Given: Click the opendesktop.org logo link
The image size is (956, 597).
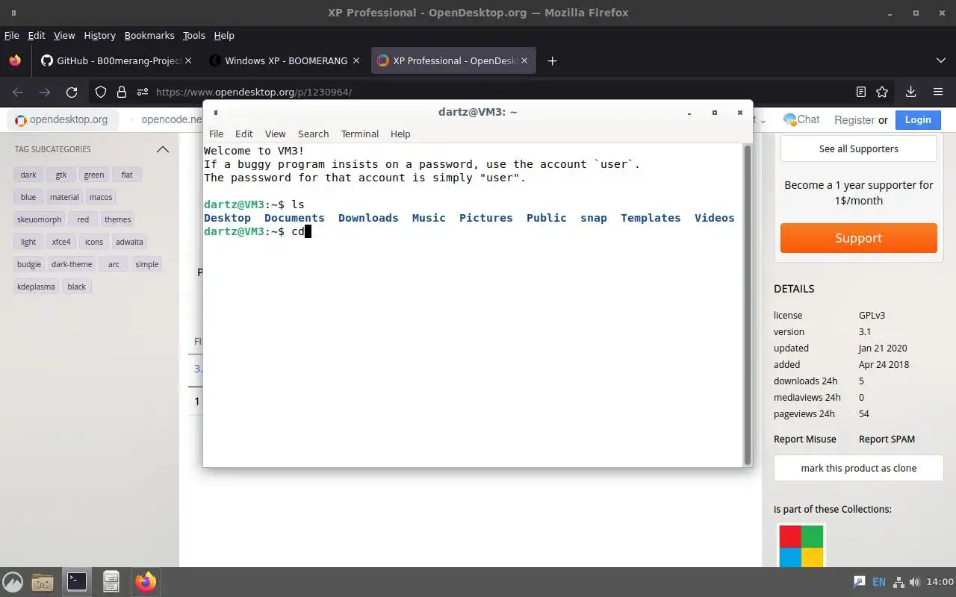Looking at the screenshot, I should tap(61, 119).
